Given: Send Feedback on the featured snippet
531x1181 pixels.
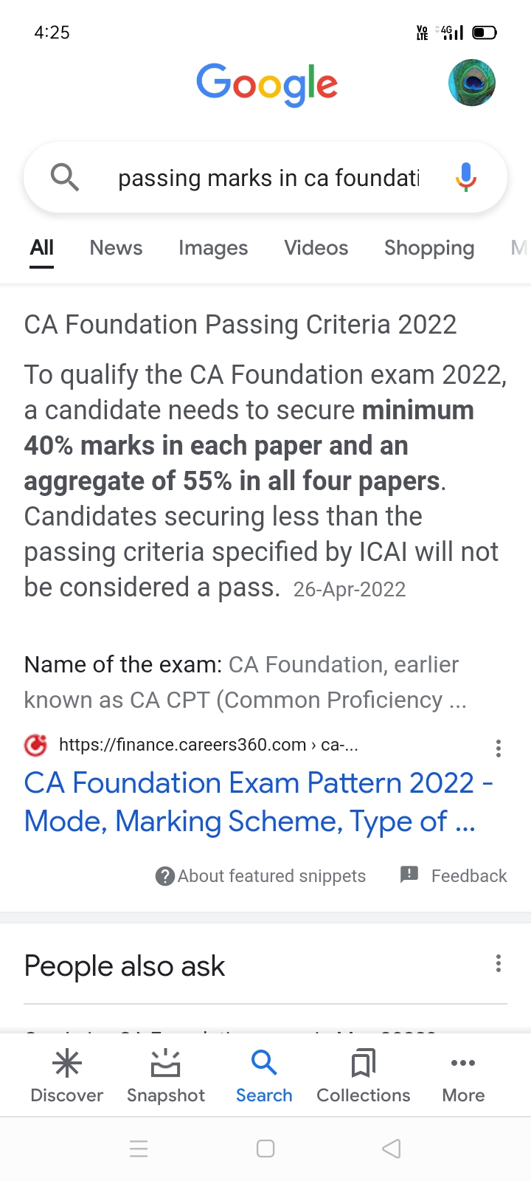Looking at the screenshot, I should (x=454, y=876).
